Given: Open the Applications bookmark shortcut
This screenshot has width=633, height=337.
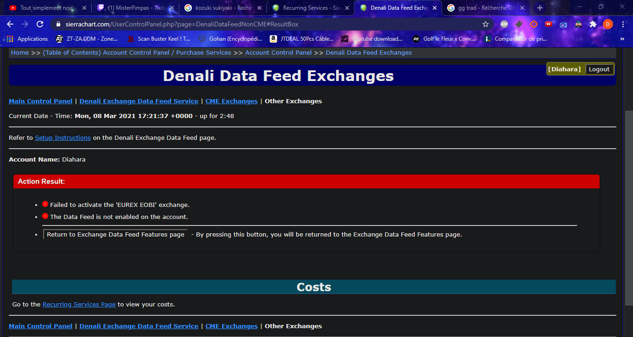Looking at the screenshot, I should [x=27, y=39].
